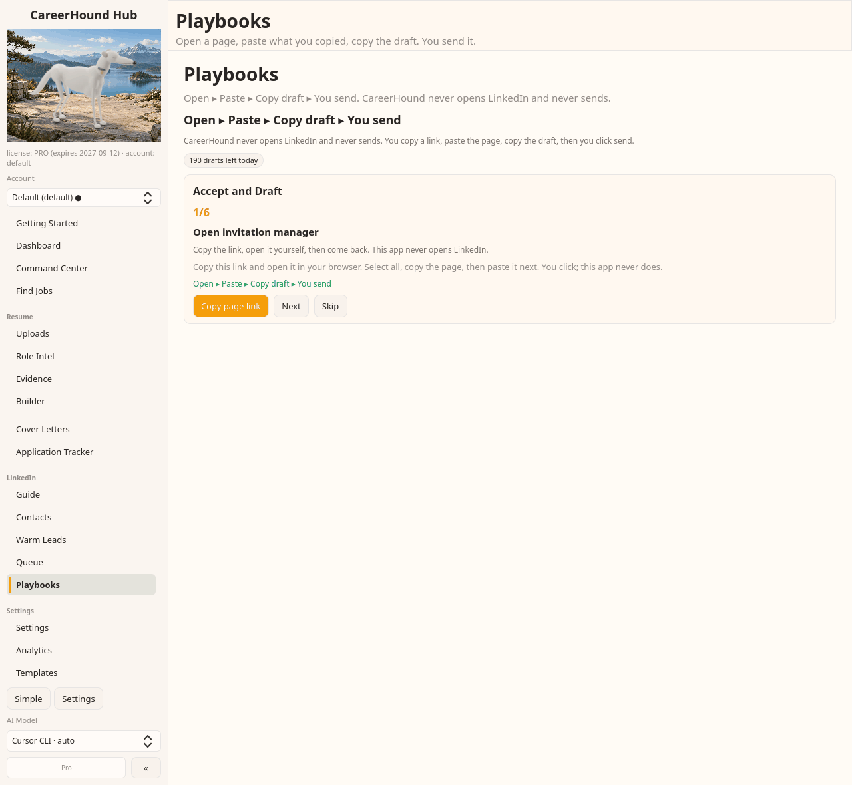Screen dimensions: 852x785
Task: Click the 190 drafts left today badge
Action: [224, 160]
